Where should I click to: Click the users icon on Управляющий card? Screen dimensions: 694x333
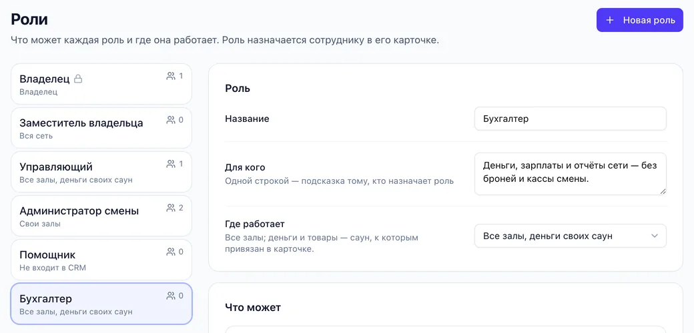coord(171,164)
